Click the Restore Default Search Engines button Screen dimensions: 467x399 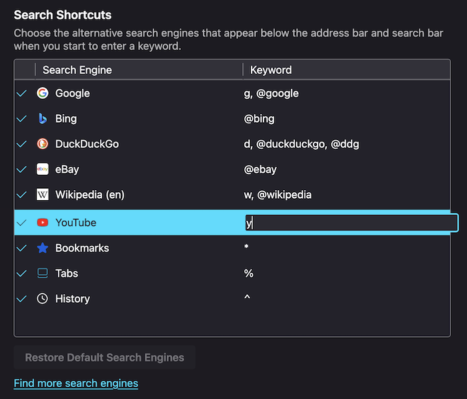105,358
